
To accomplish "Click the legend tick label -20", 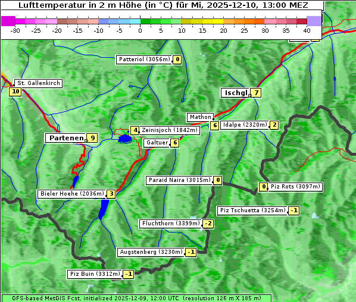I will point(57,30).
